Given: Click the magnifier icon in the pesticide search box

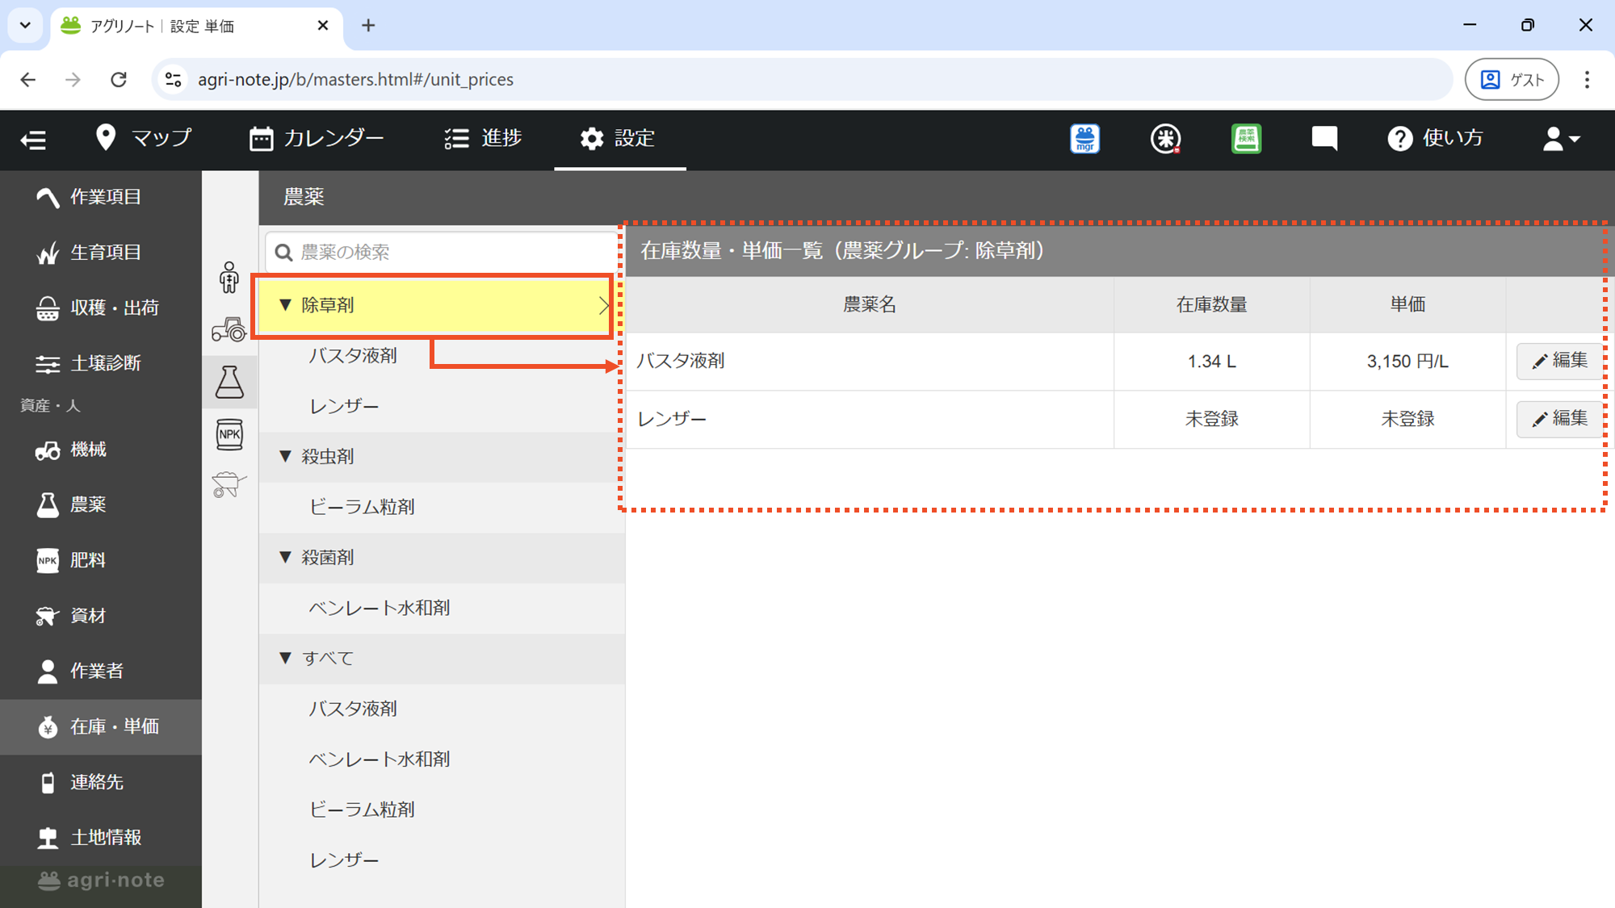Looking at the screenshot, I should pyautogui.click(x=283, y=253).
